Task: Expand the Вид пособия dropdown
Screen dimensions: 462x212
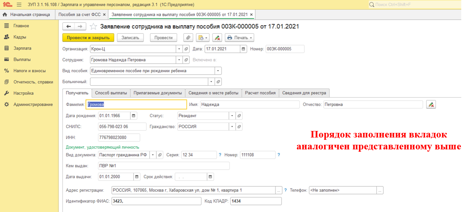Action: pyautogui.click(x=218, y=71)
